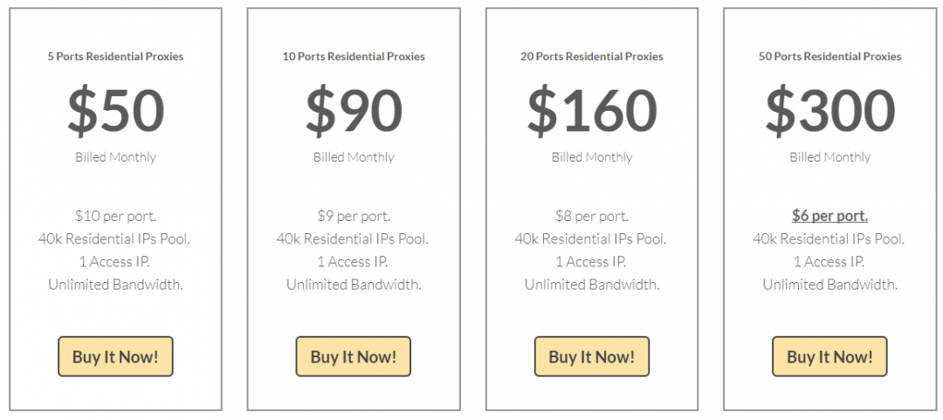Click the underlined "$6 per port." link
943x420 pixels.
click(829, 215)
